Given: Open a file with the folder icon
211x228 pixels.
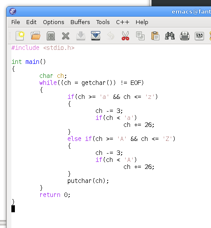Looking at the screenshot, I should (35, 36).
